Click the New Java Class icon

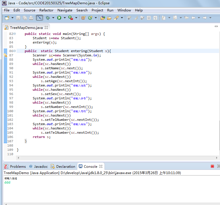(90, 18)
